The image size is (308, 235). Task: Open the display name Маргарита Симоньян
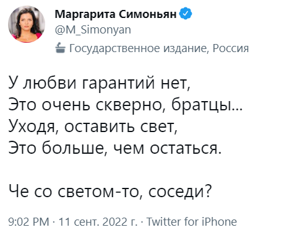tap(116, 14)
